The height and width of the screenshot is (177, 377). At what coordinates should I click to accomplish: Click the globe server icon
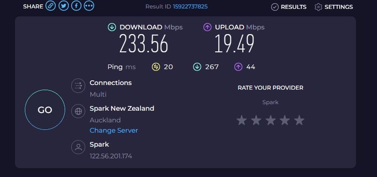(78, 111)
